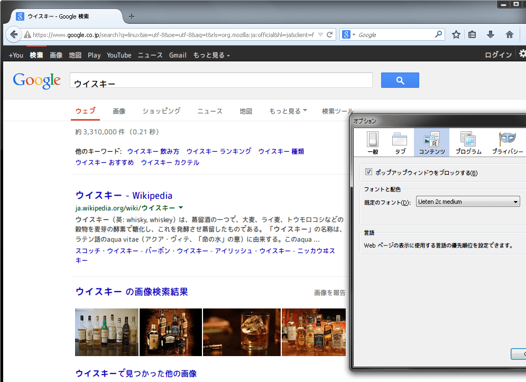Open the bookmarks list icon

[472, 34]
